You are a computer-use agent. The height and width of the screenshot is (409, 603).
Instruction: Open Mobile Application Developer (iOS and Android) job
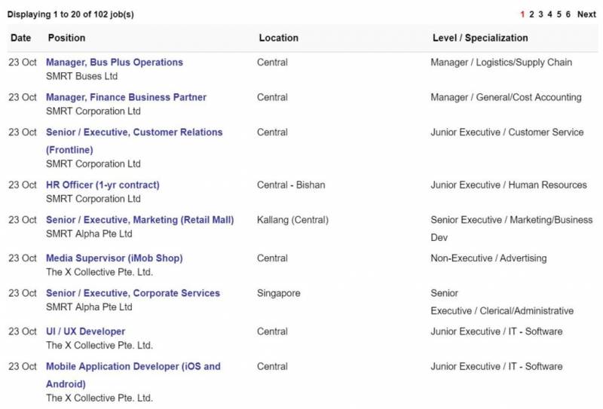[x=133, y=367]
